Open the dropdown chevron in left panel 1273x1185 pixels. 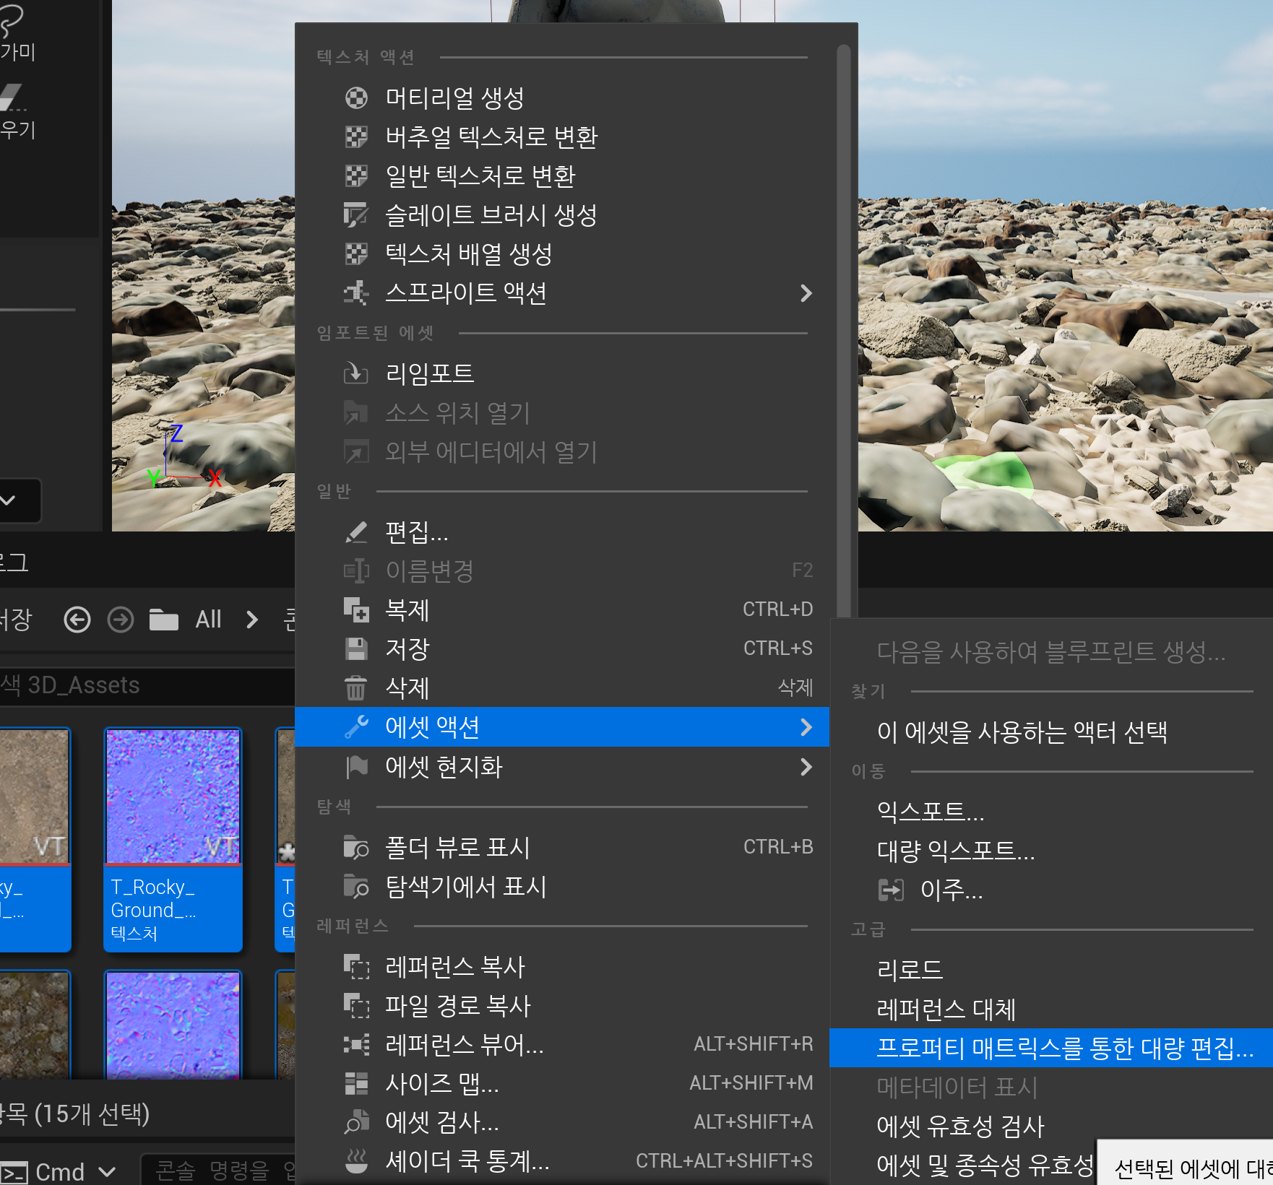[x=8, y=500]
